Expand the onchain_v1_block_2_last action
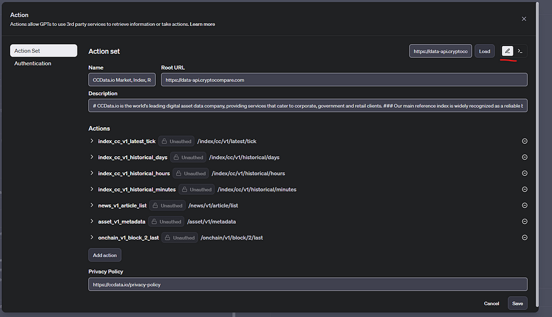Image resolution: width=552 pixels, height=317 pixels. [92, 237]
